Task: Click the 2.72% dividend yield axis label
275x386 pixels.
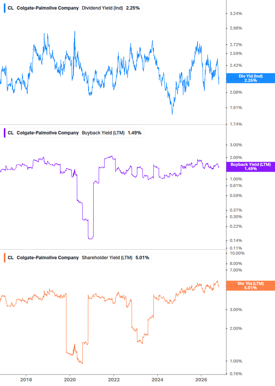Action: click(x=236, y=45)
